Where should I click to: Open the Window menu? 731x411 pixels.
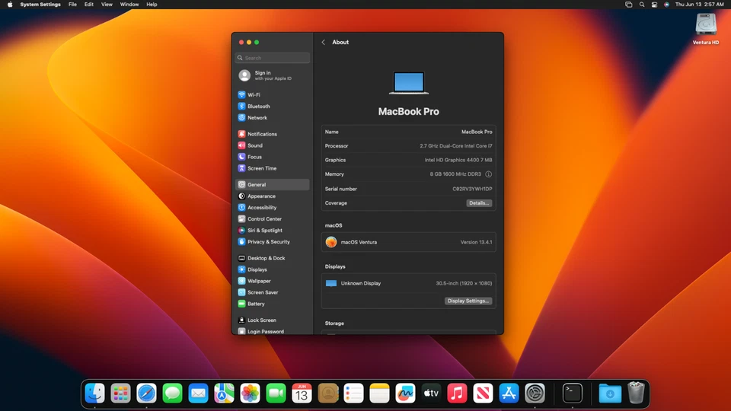coord(129,5)
